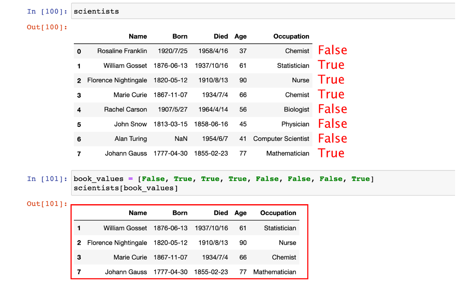Select the In [101]: prompt label
The height and width of the screenshot is (282, 460).
coord(47,179)
